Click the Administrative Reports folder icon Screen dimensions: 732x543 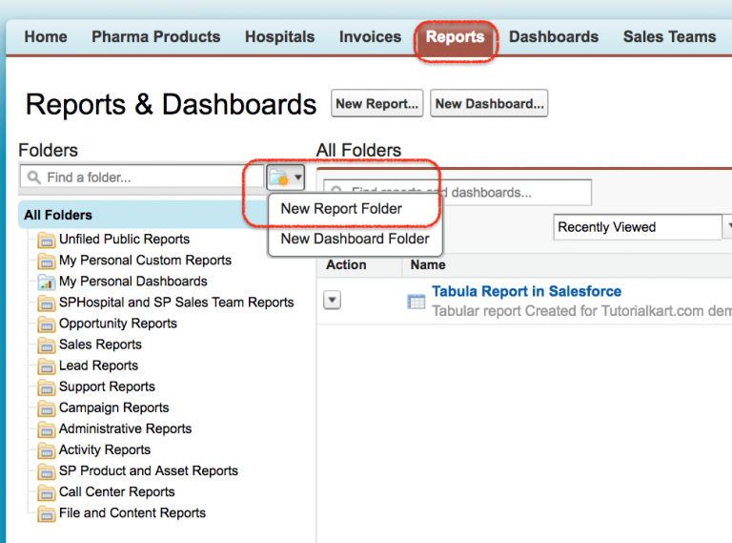pyautogui.click(x=46, y=429)
